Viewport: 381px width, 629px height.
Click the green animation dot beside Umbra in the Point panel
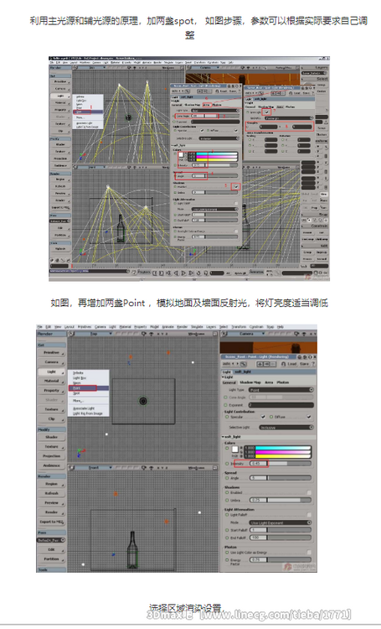[227, 500]
